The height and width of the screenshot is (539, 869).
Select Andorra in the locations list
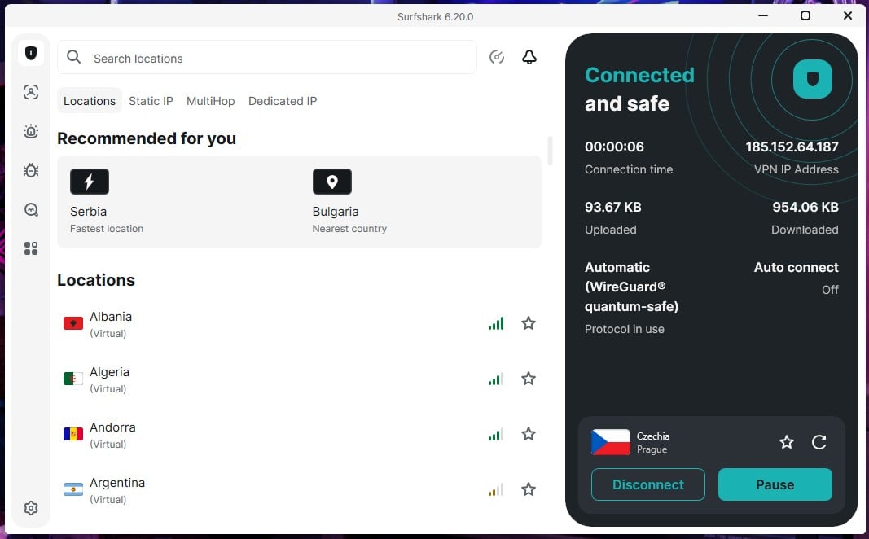(x=299, y=435)
